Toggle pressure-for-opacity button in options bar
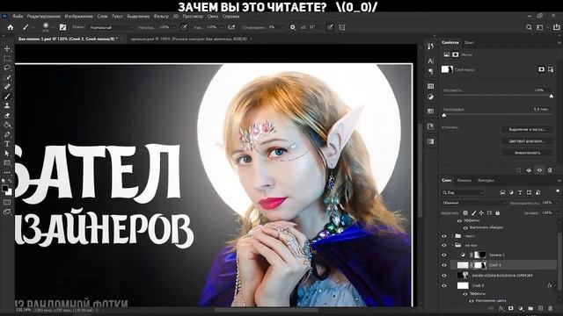The height and width of the screenshot is (316, 563). 184,27
